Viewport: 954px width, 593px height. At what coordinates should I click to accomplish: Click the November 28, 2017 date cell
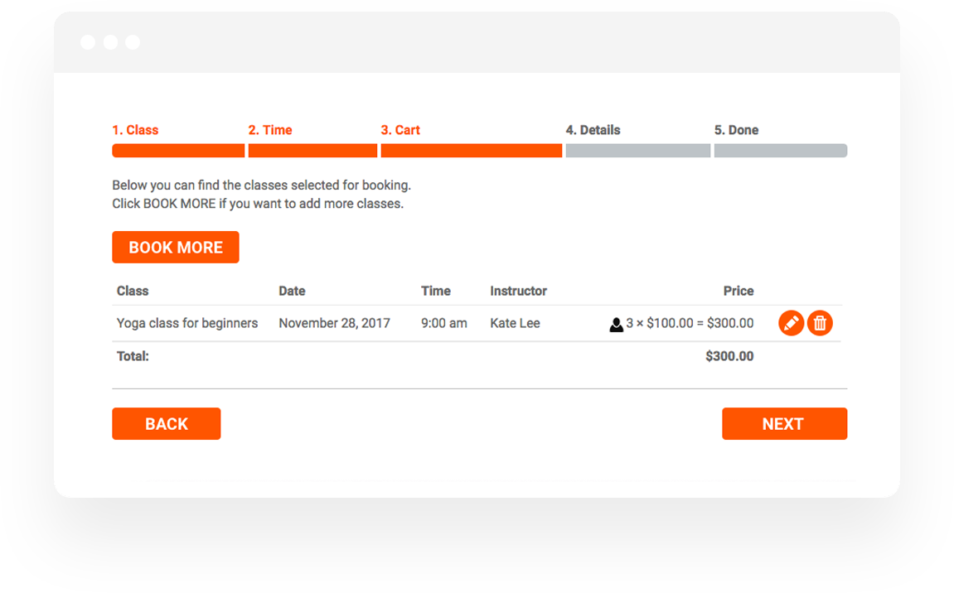click(x=335, y=323)
